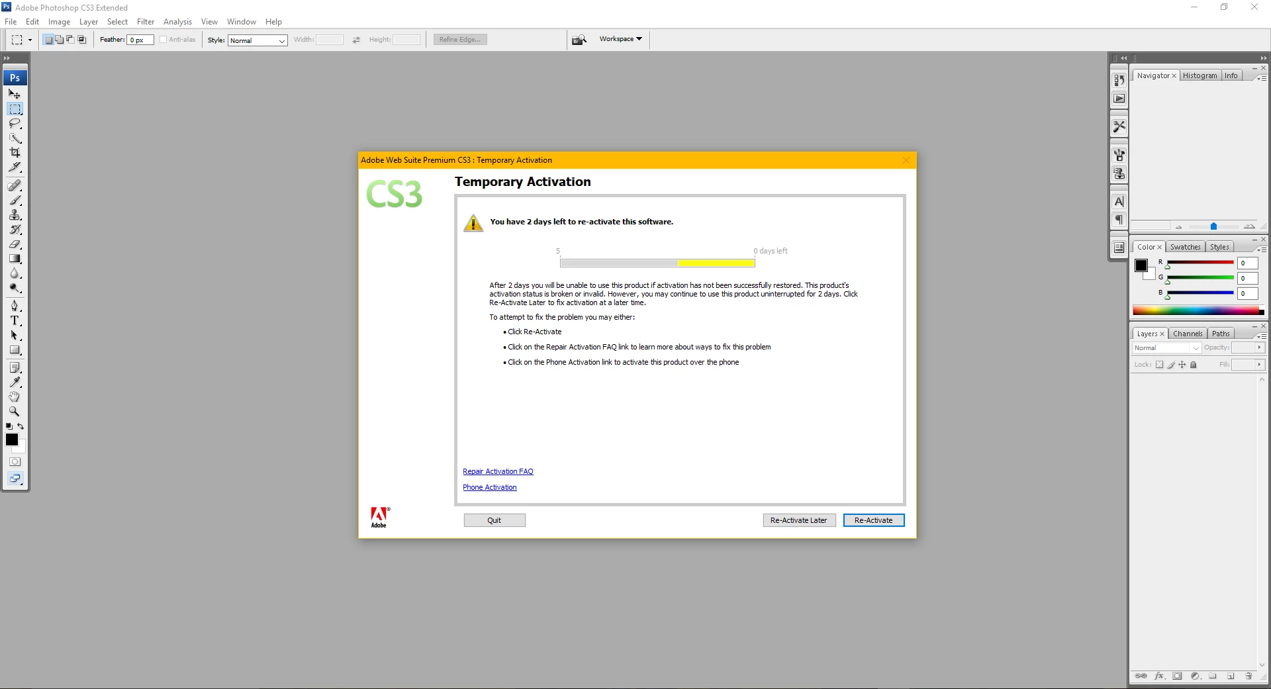The width and height of the screenshot is (1271, 689).
Task: Open the Filter menu
Action: tap(146, 22)
